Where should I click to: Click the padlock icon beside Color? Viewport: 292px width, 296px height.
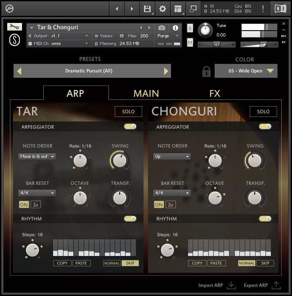207,71
